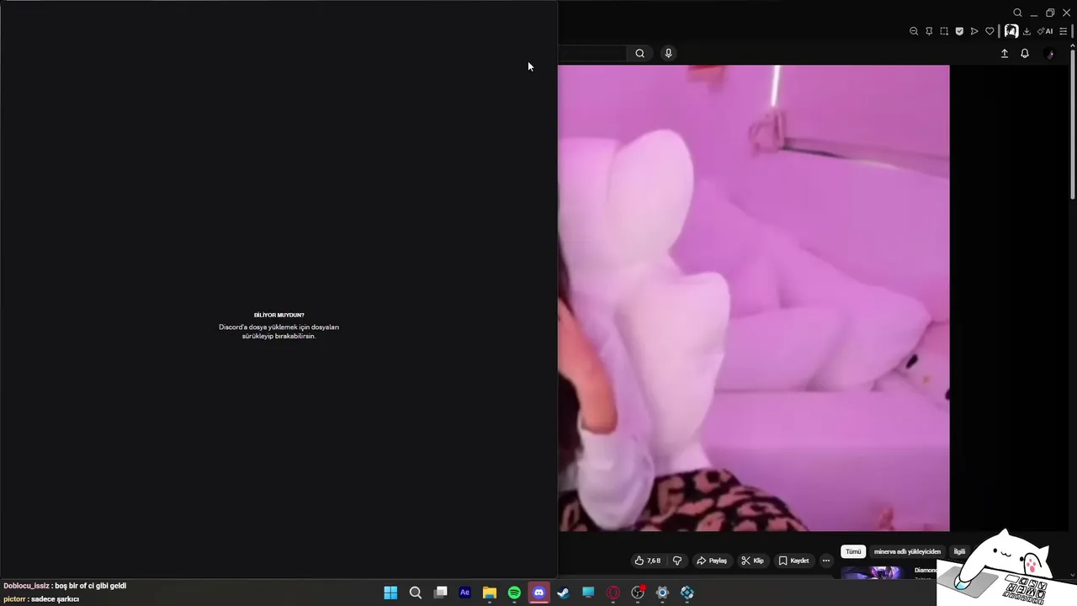
Task: Toggle the ad blocker shield icon
Action: pos(959,31)
